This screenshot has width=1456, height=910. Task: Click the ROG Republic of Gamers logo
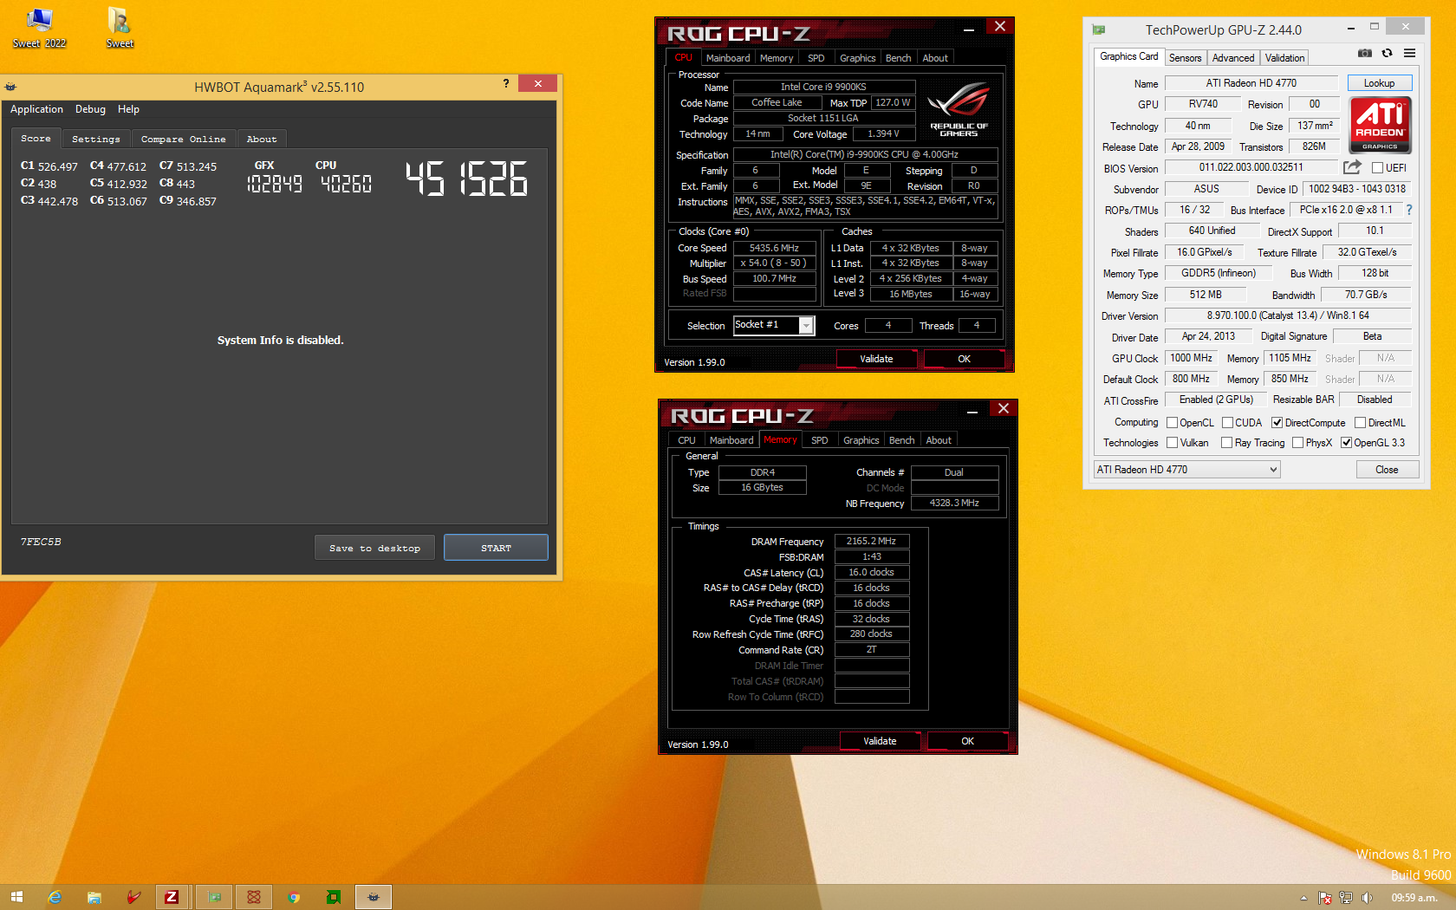[959, 110]
